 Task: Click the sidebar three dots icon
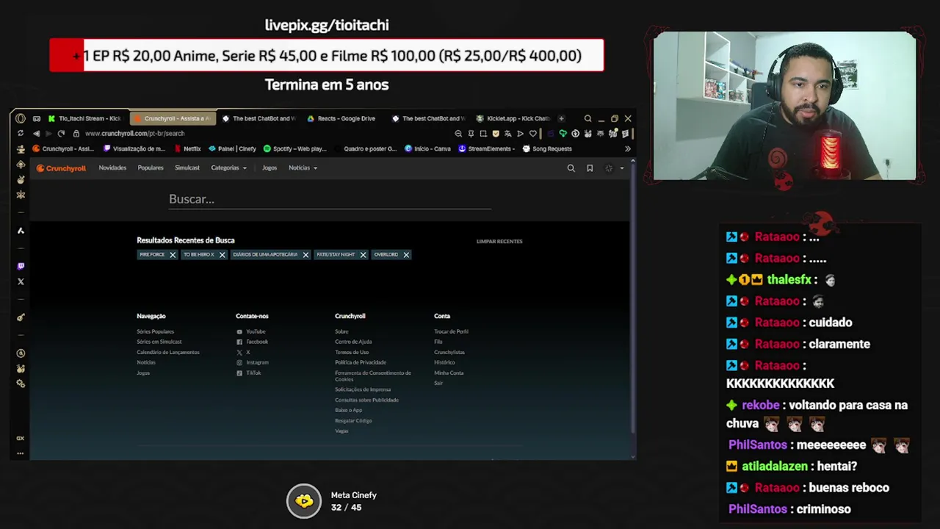[21, 453]
